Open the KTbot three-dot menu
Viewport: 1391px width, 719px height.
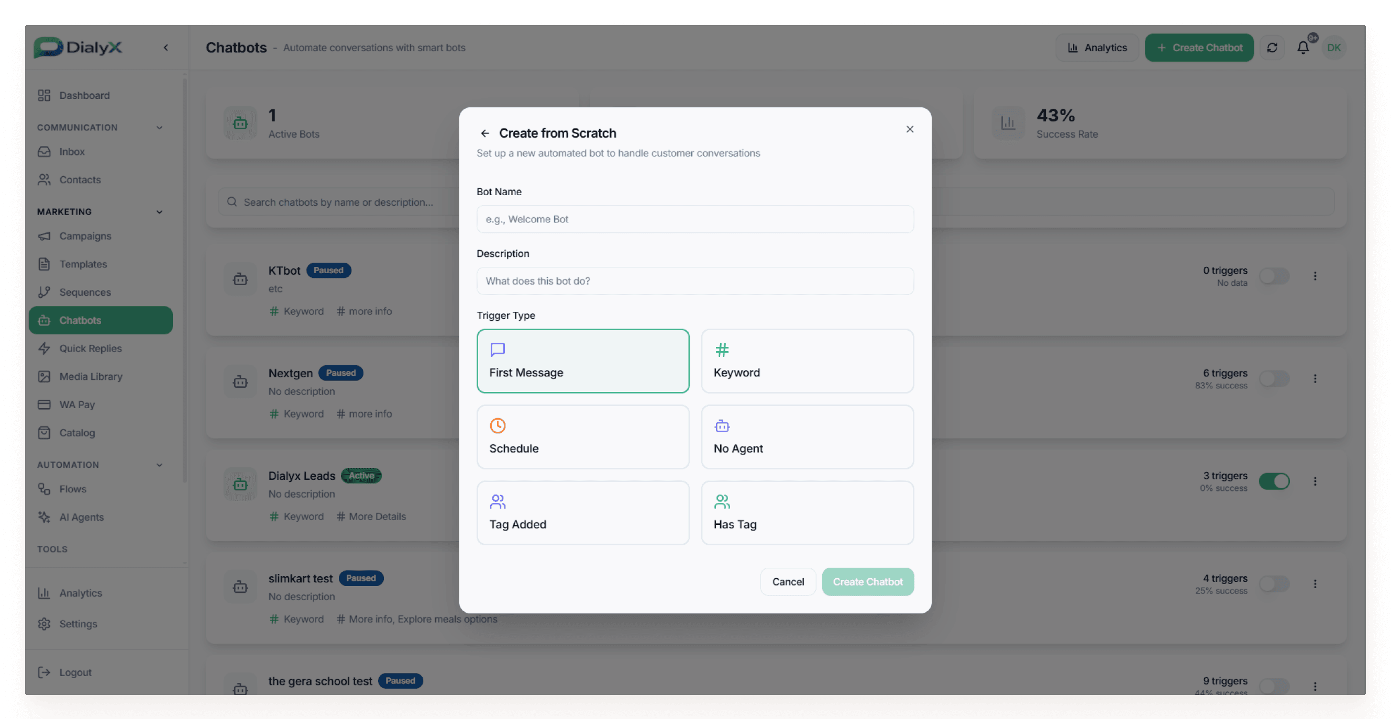click(1315, 276)
